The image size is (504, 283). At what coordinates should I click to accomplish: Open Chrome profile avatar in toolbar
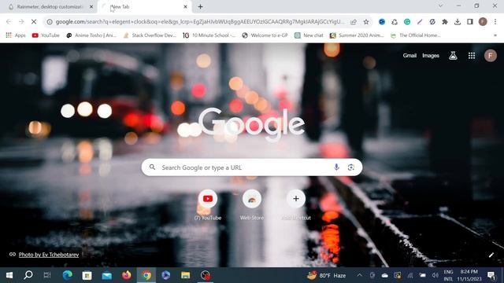point(483,22)
